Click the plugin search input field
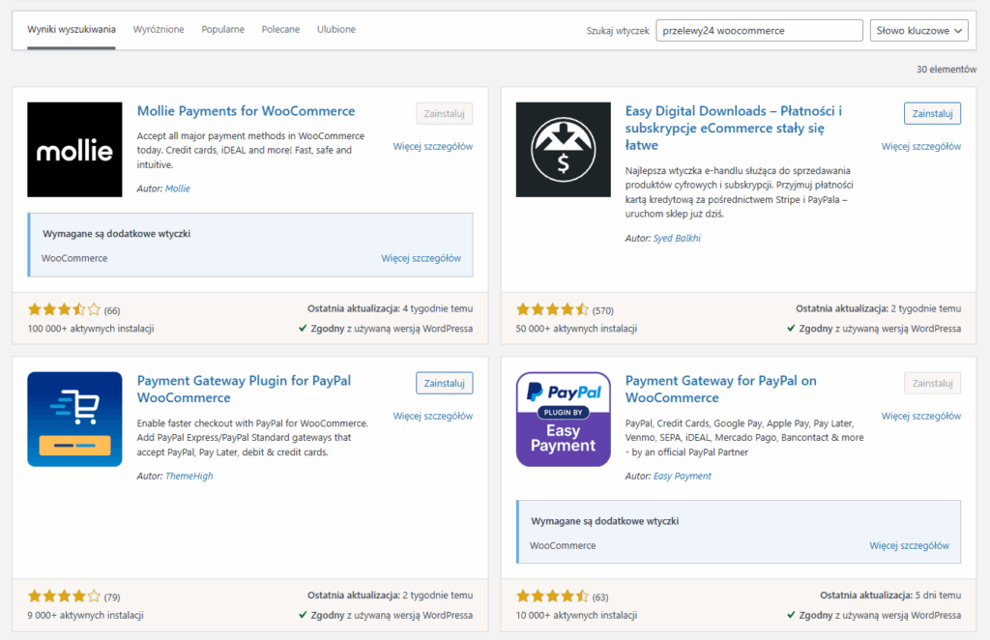Image resolution: width=990 pixels, height=640 pixels. click(759, 30)
